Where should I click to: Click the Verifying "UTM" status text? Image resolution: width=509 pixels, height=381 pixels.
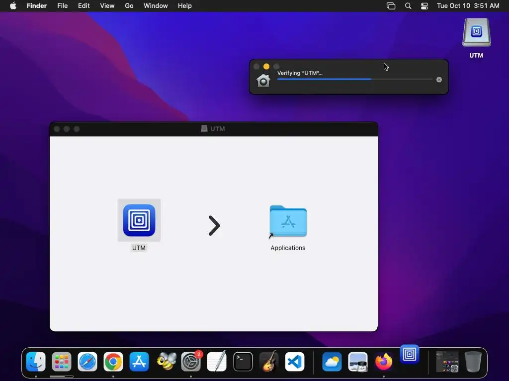(x=300, y=73)
